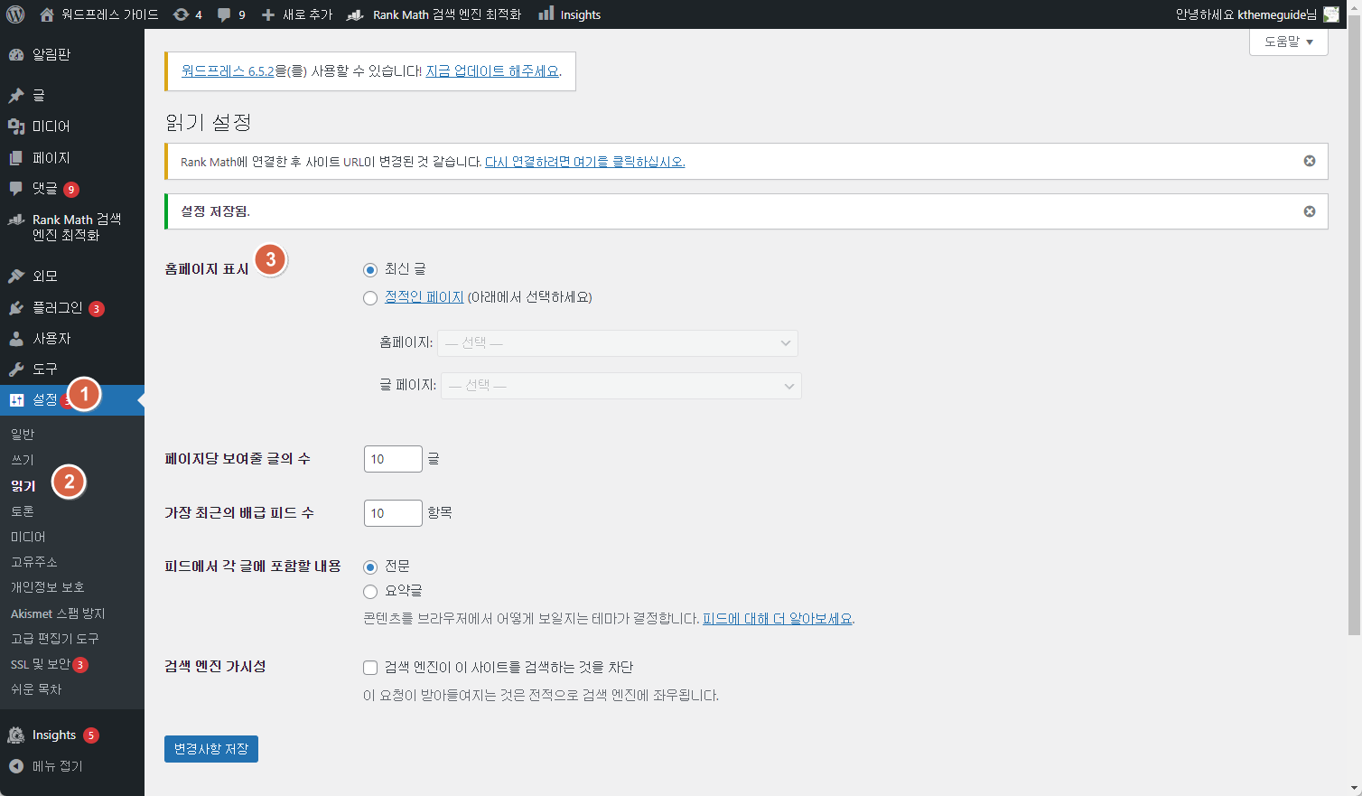Click the Rank Math reconnect link

(584, 162)
